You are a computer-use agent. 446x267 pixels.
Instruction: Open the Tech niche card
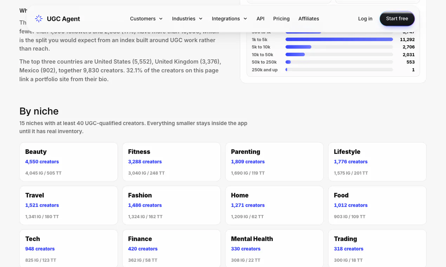[x=68, y=248]
